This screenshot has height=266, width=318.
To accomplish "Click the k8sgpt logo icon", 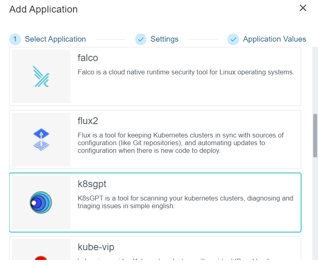I will coord(41,203).
